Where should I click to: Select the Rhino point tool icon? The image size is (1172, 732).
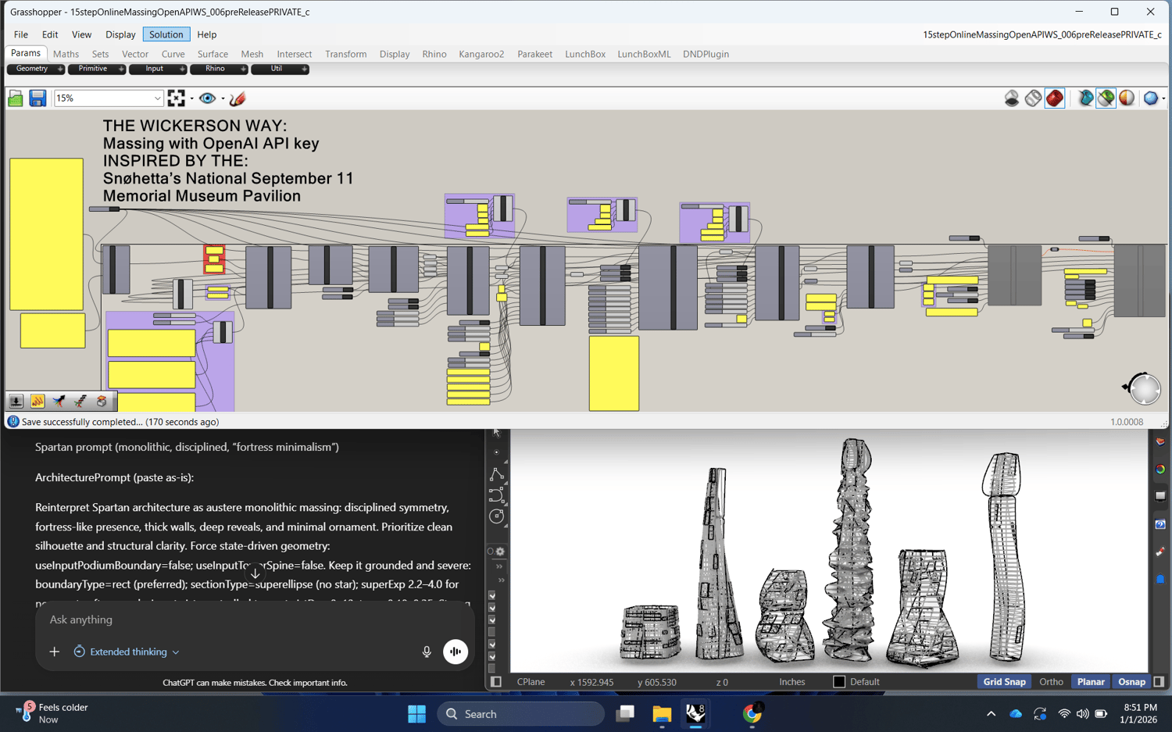pyautogui.click(x=496, y=452)
